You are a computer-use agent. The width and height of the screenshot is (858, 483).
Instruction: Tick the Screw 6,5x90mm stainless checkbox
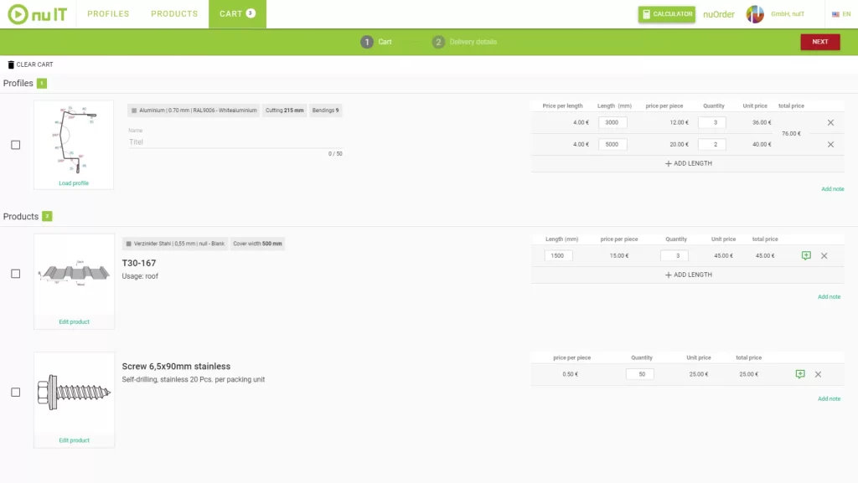15,392
